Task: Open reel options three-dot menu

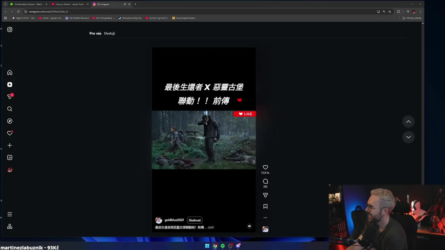Action: coord(265,218)
